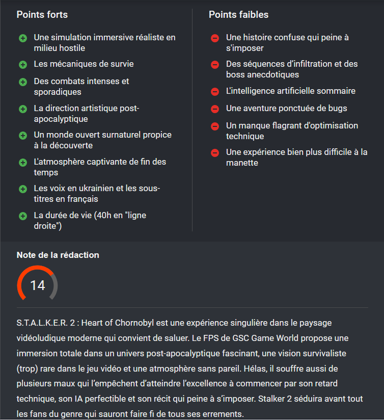384x420 pixels.
Task: Click the plus icon by "L'atmosphère captivante"
Action: pyautogui.click(x=23, y=163)
